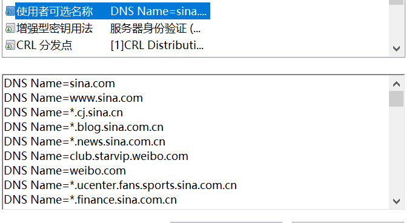415x223 pixels.
Task: Click the details pane scroll down arrow
Action: tap(396, 201)
